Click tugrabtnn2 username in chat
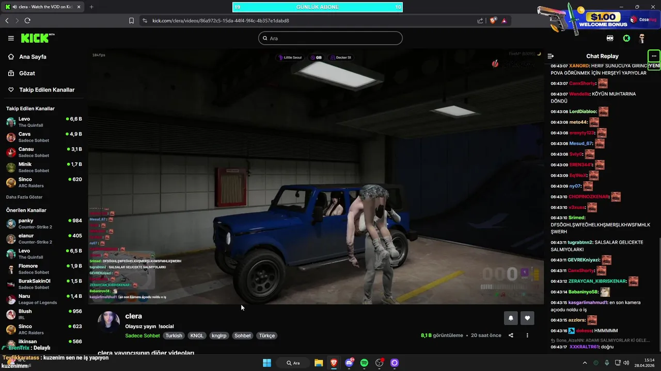 tap(580, 242)
